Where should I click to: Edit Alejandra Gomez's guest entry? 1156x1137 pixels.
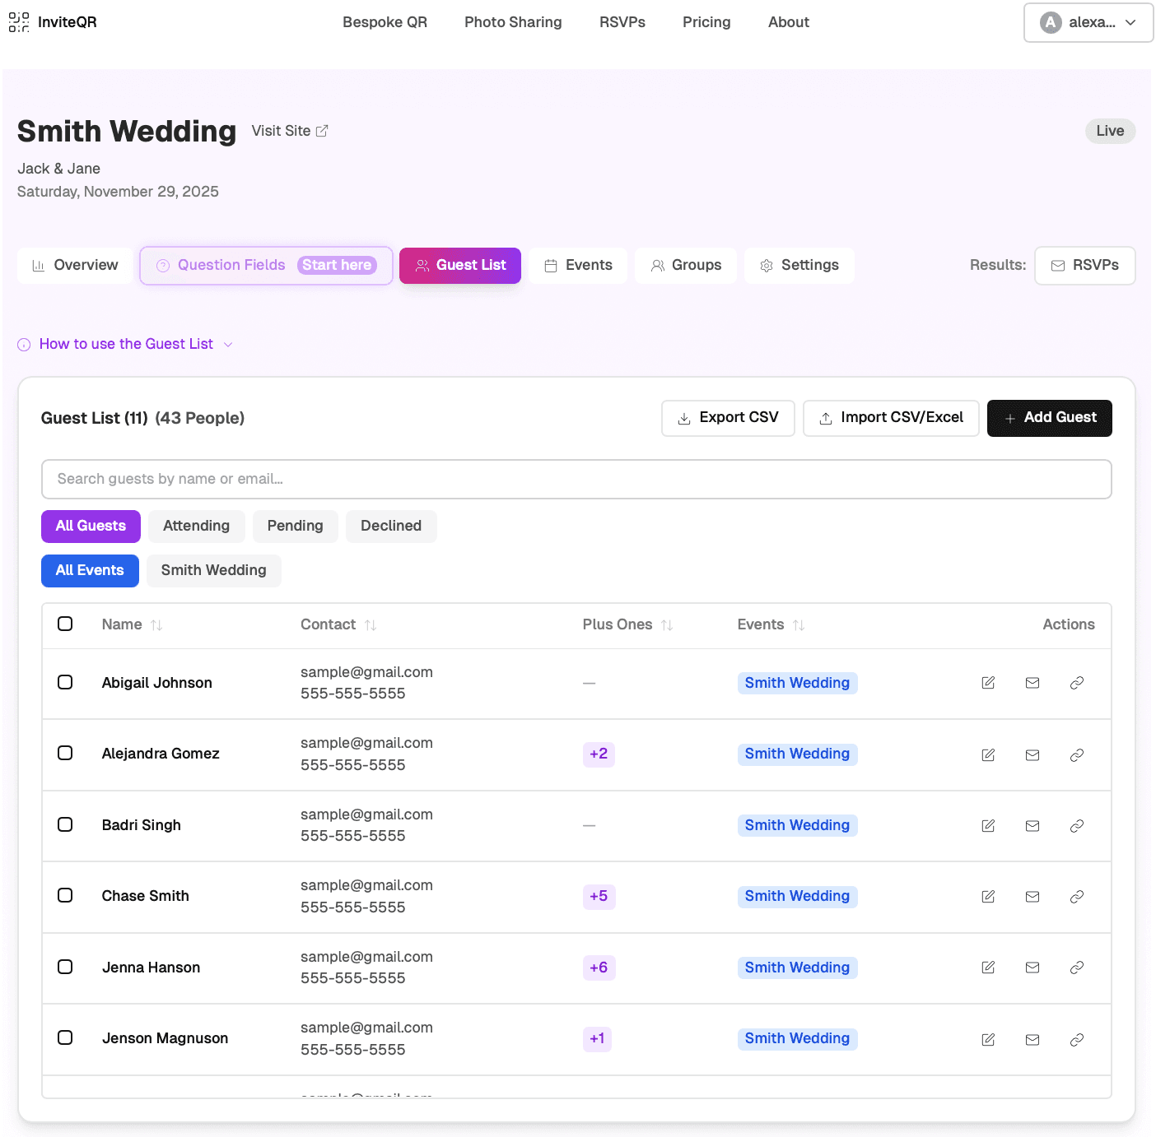(x=988, y=754)
